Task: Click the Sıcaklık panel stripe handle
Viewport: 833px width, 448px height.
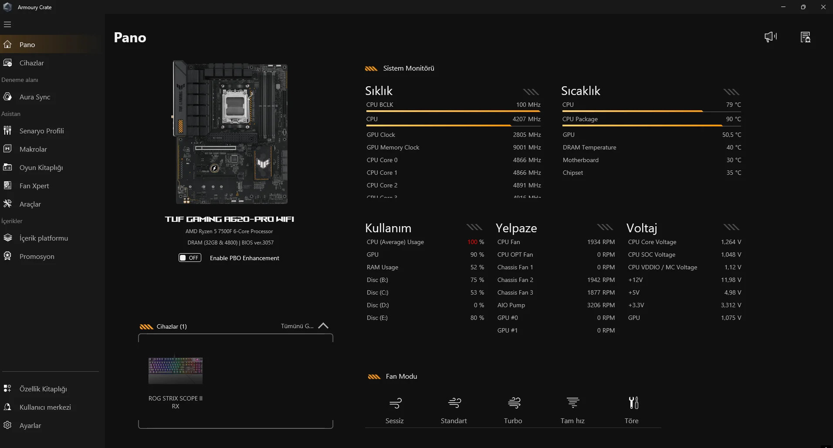Action: 731,92
